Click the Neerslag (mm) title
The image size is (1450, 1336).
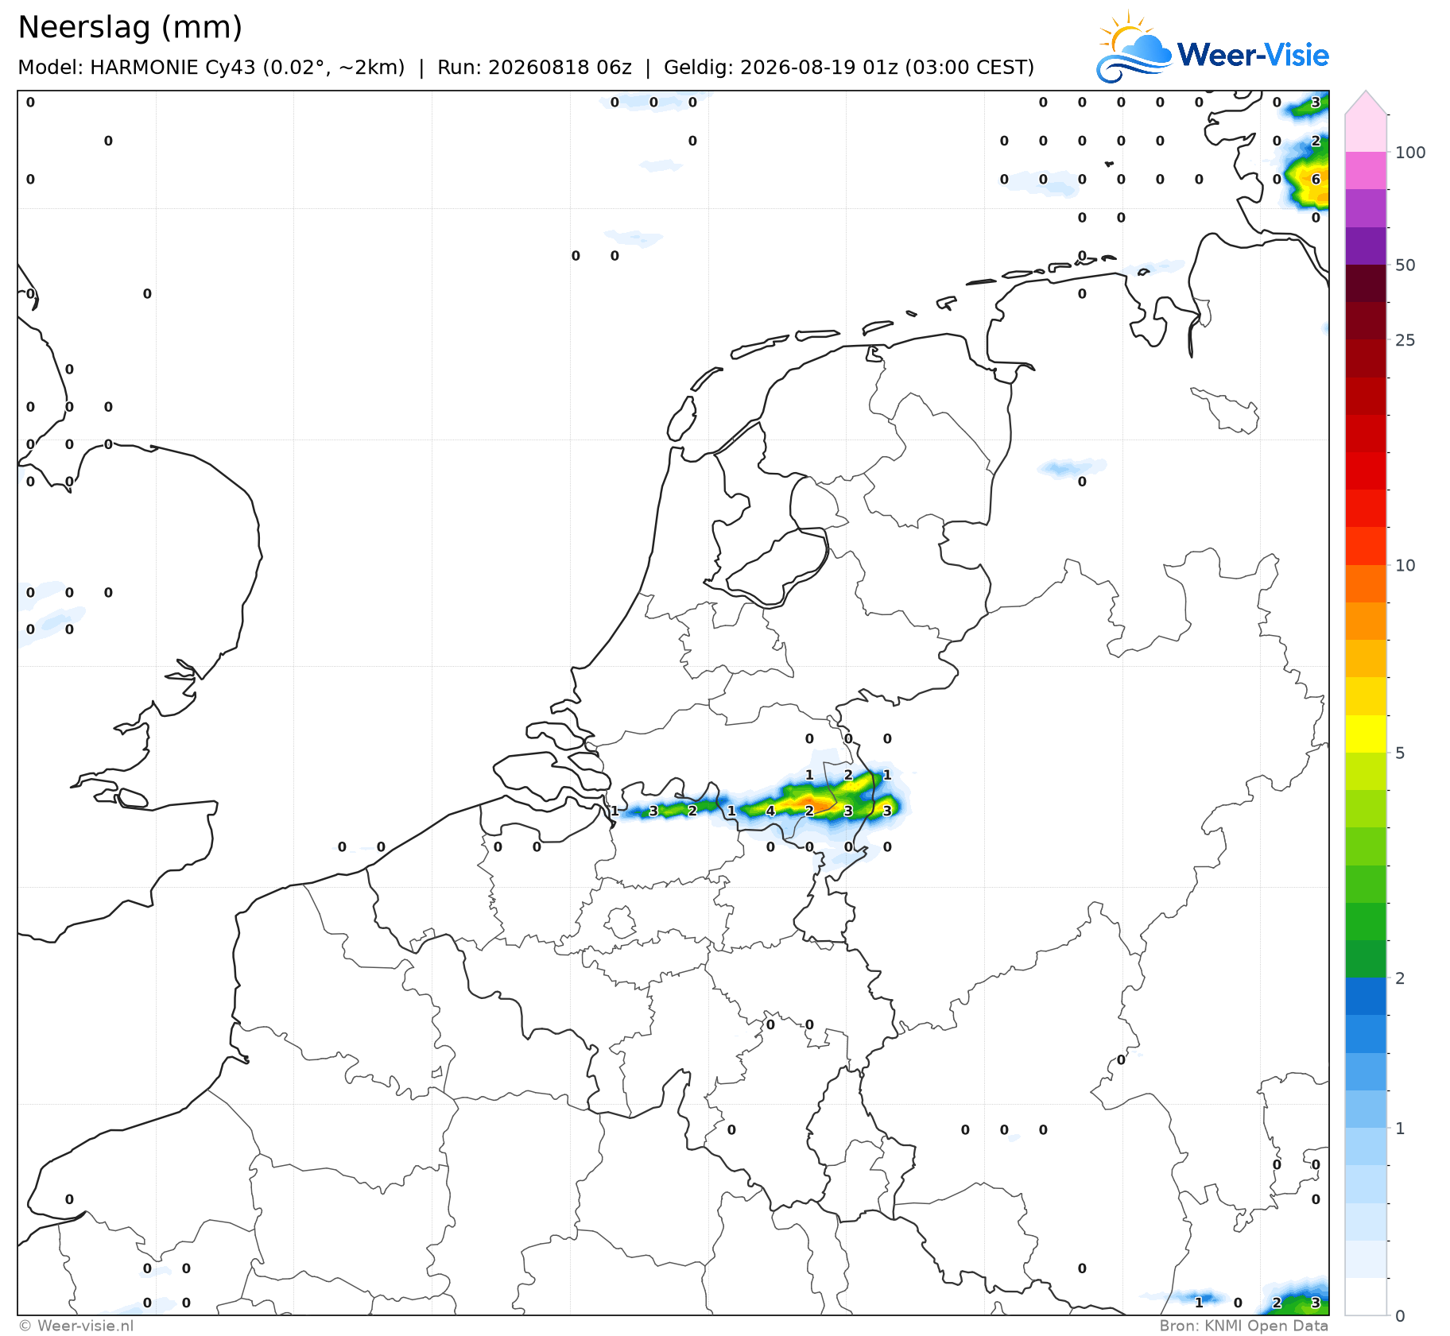pyautogui.click(x=130, y=28)
